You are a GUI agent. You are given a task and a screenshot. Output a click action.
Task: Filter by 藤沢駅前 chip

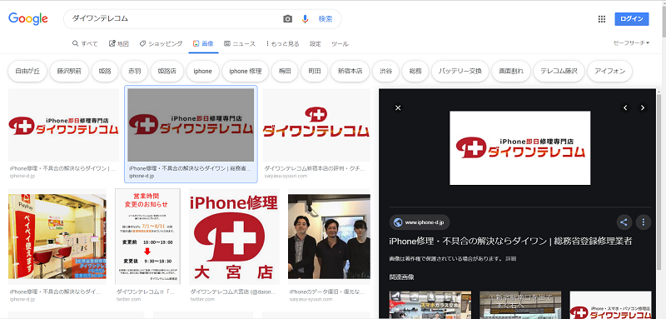click(x=69, y=72)
